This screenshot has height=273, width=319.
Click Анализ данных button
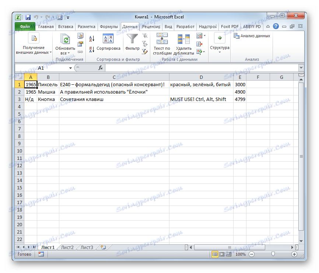pyautogui.click(x=252, y=36)
